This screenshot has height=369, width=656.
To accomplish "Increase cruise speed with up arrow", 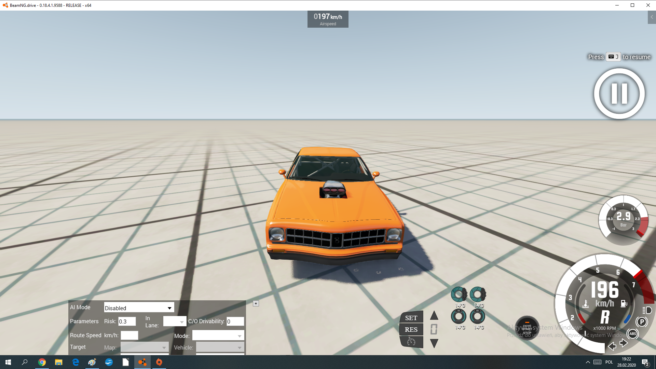I will pyautogui.click(x=434, y=315).
